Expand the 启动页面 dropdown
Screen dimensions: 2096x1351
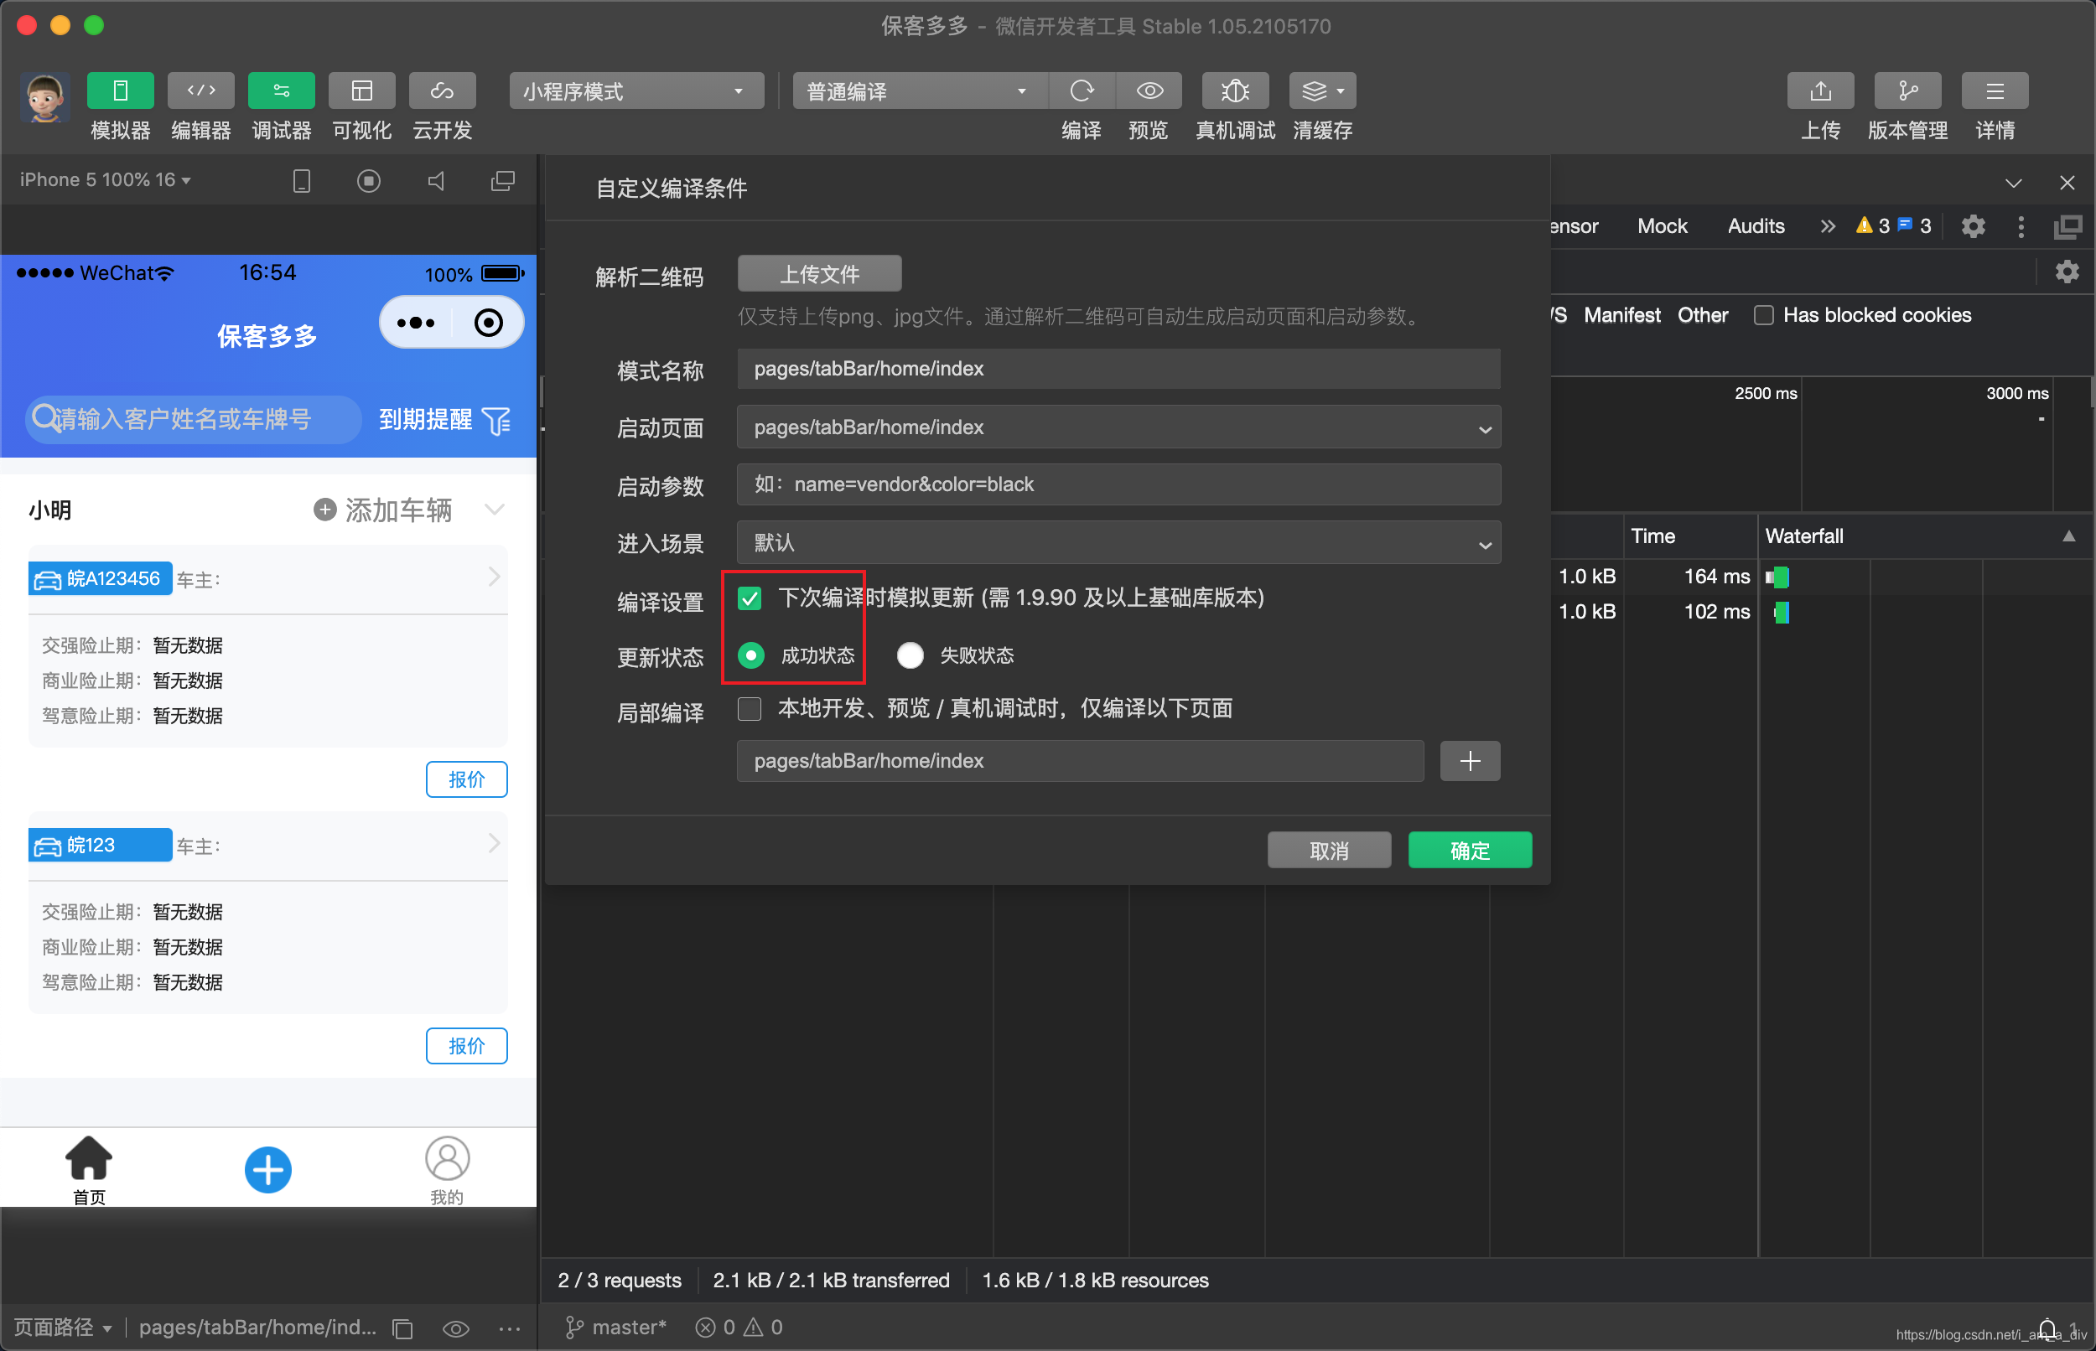1118,427
